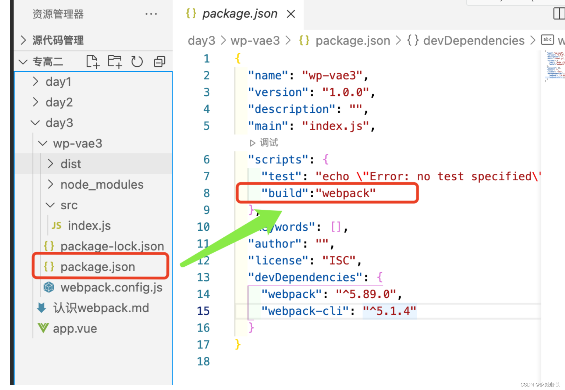
Task: Click the split editor icon
Action: 559,14
